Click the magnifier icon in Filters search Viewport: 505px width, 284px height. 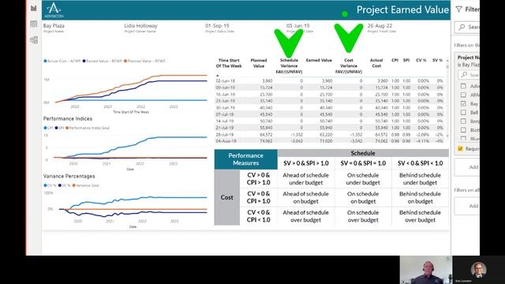[x=462, y=27]
